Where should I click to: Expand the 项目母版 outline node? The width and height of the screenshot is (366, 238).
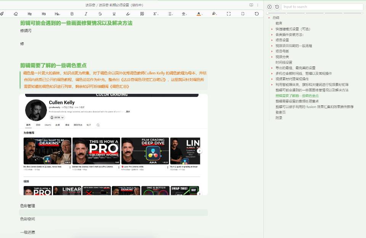pyautogui.click(x=272, y=51)
